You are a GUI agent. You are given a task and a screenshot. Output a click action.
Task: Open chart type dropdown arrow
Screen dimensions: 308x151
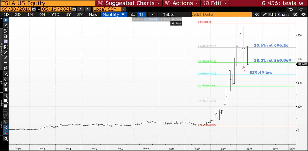tap(152, 14)
